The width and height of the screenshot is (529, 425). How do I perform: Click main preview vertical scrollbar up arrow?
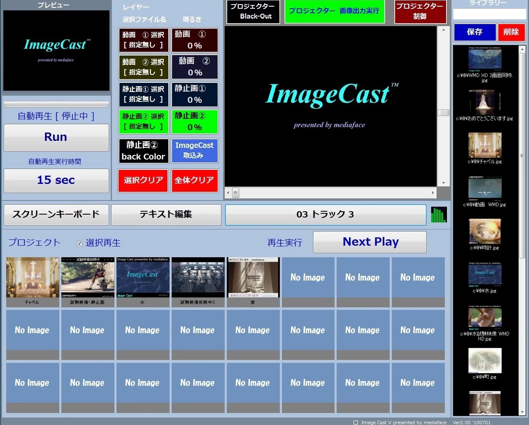pos(444,30)
